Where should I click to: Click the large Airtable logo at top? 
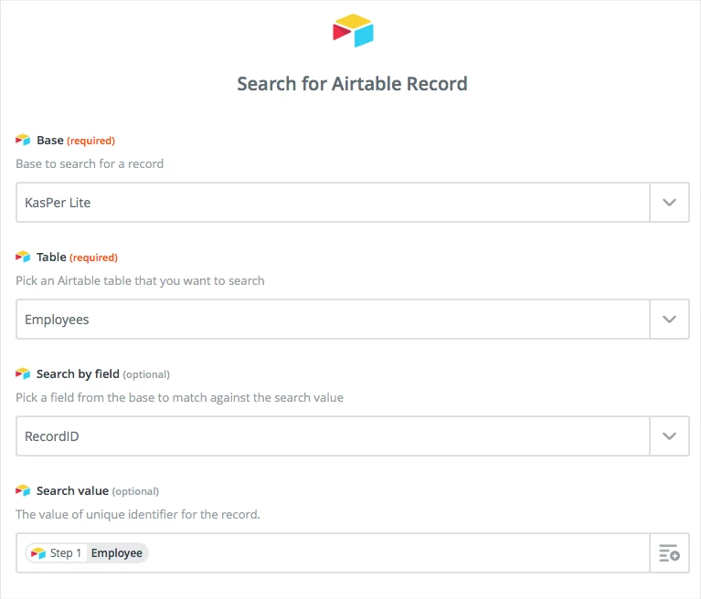click(353, 30)
